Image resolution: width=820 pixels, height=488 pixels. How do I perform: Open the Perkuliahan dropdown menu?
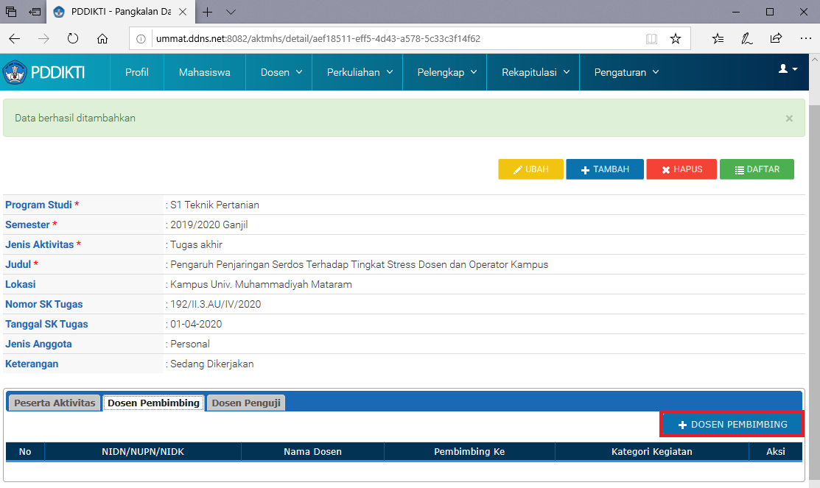[x=357, y=71]
